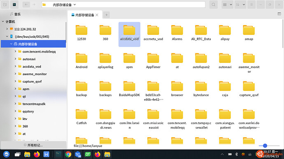Select the /dev/bus/usb/001/045 device entry

click(x=32, y=37)
